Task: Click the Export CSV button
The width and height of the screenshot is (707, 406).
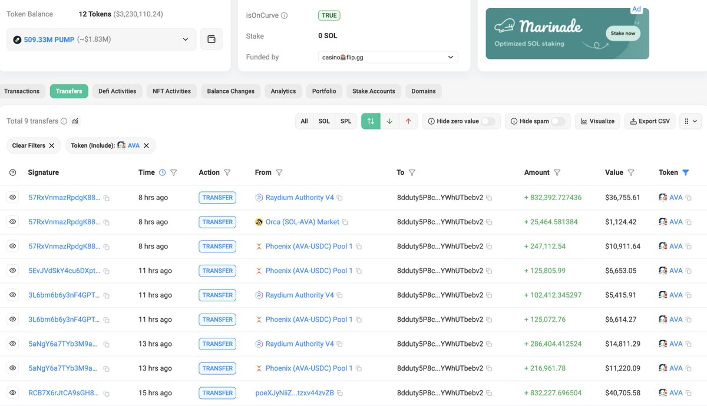Action: click(650, 121)
